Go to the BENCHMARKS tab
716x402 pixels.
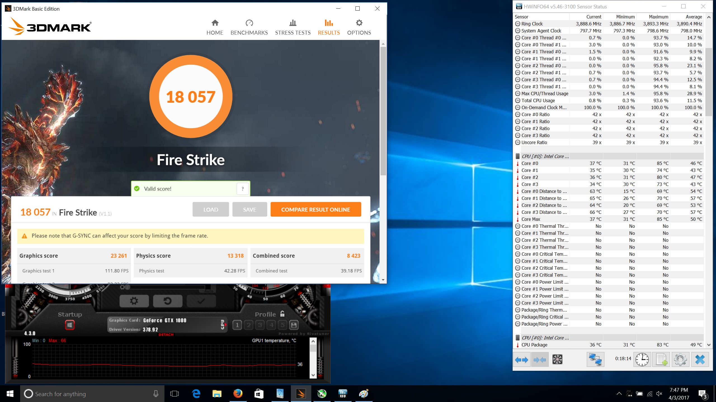click(249, 27)
